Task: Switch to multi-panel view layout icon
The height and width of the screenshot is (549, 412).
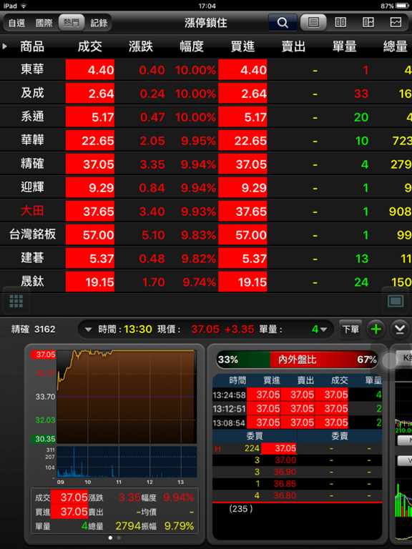Action: [x=368, y=23]
